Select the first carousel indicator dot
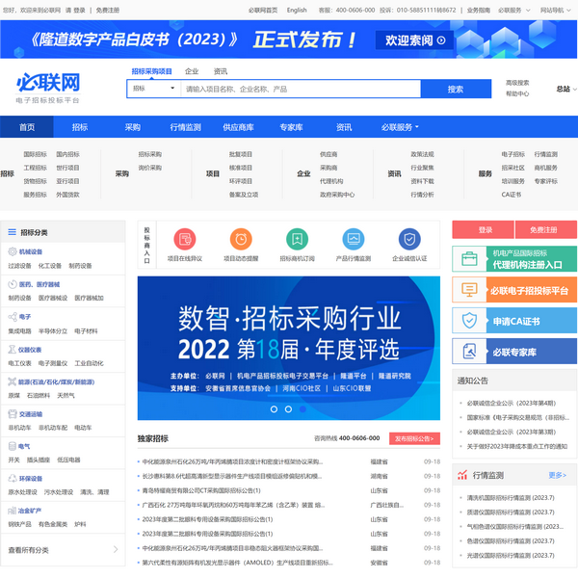The image size is (578, 578). (274, 409)
